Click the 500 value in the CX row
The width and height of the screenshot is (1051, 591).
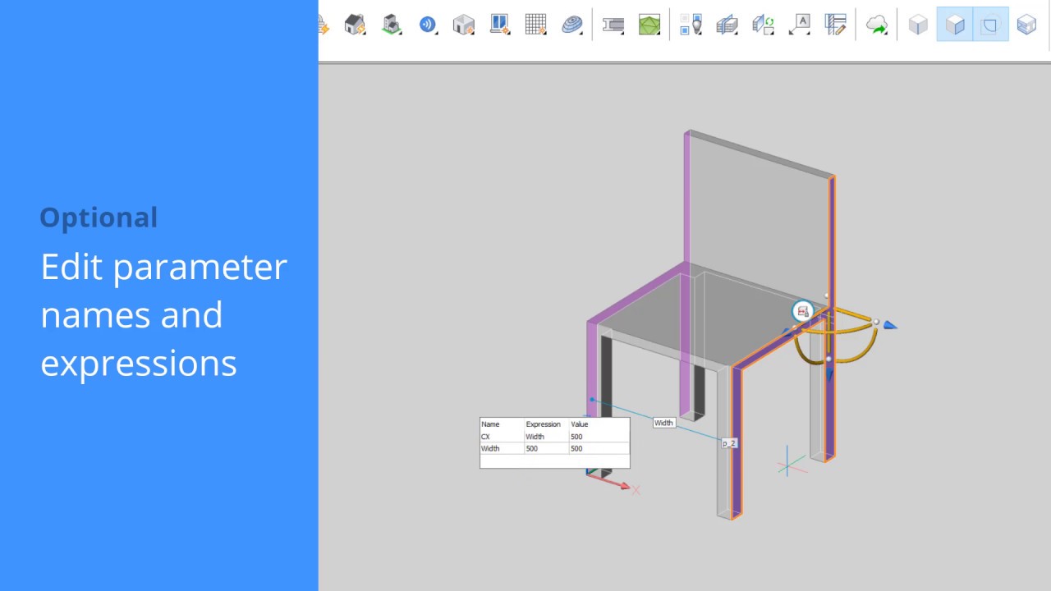599,437
